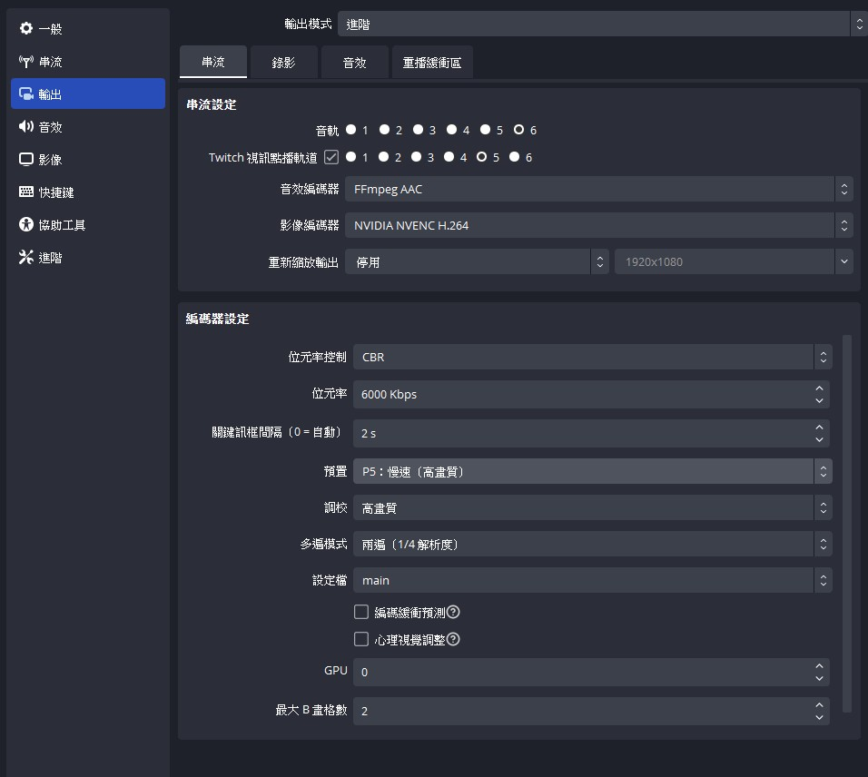Screen dimensions: 868x777
Task: Increase the GPU value with up arrow
Action: tap(819, 665)
